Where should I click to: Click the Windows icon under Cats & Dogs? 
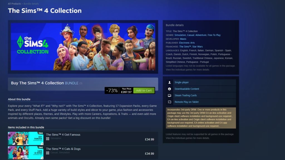(x=48, y=153)
